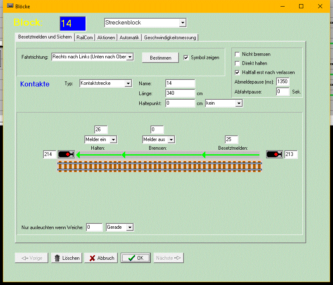Screen dimensions: 333x285
Task: Click the Blöcke window title icon
Action: pos(10,6)
